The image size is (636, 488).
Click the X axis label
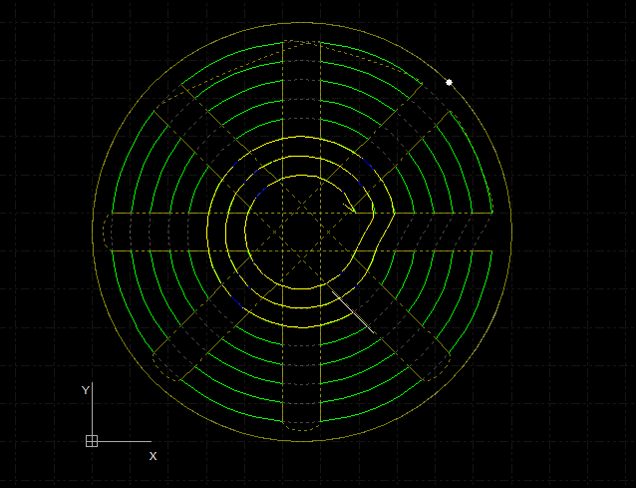[x=153, y=456]
